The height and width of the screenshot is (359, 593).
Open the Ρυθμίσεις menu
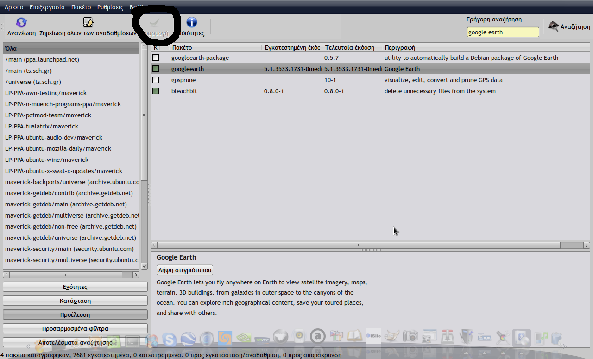tap(110, 7)
